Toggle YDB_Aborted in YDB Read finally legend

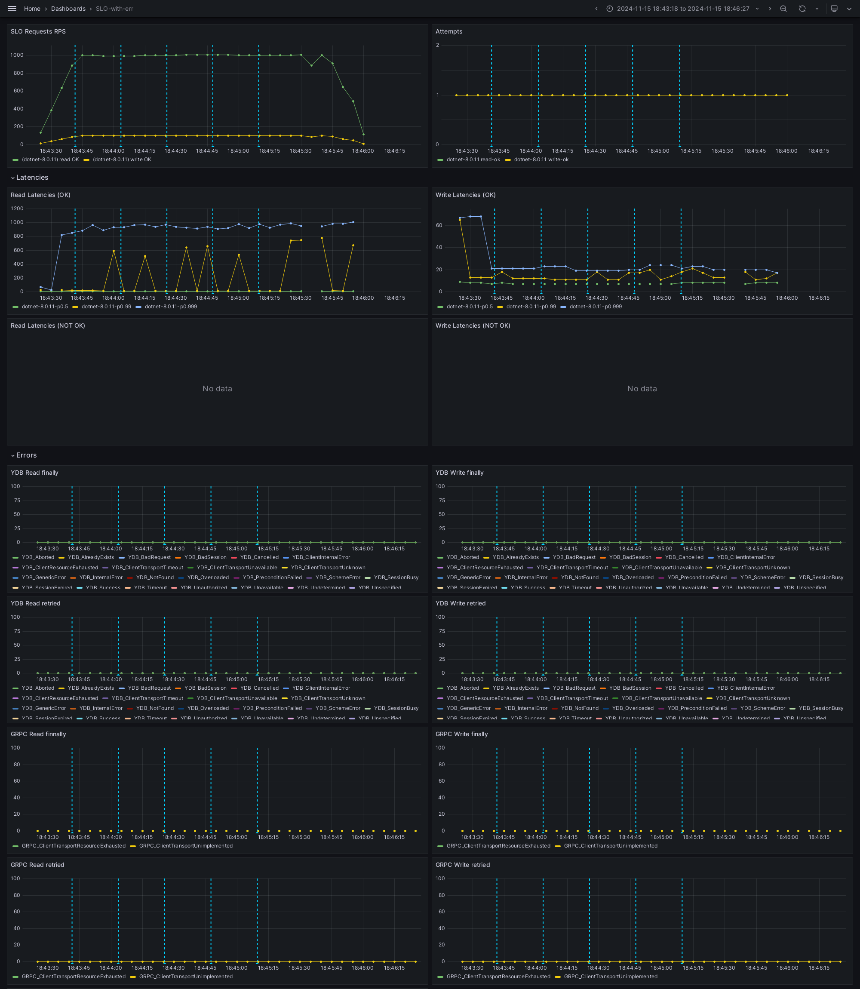(x=38, y=558)
